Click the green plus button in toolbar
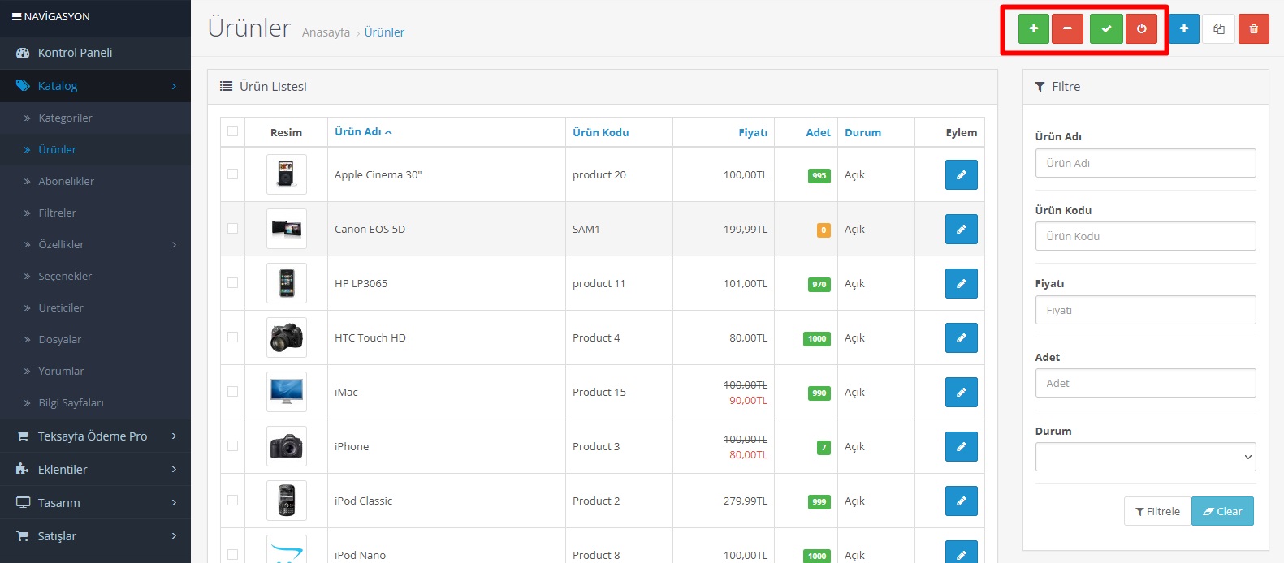Screen dimensions: 1284x563 coord(1034,28)
